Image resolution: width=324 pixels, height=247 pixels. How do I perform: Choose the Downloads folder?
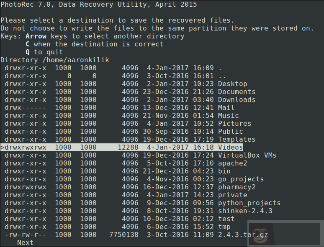pyautogui.click(x=237, y=100)
